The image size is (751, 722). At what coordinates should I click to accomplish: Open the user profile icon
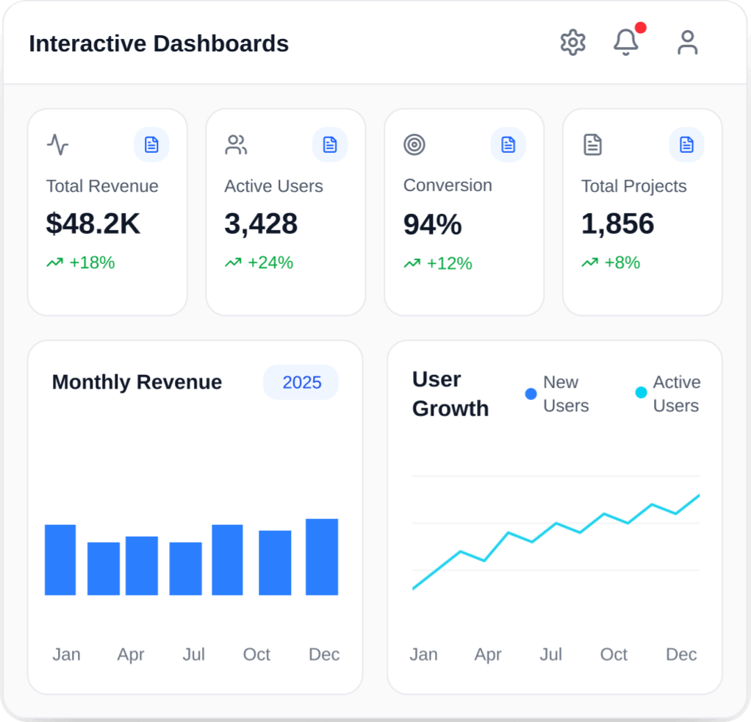click(x=687, y=43)
